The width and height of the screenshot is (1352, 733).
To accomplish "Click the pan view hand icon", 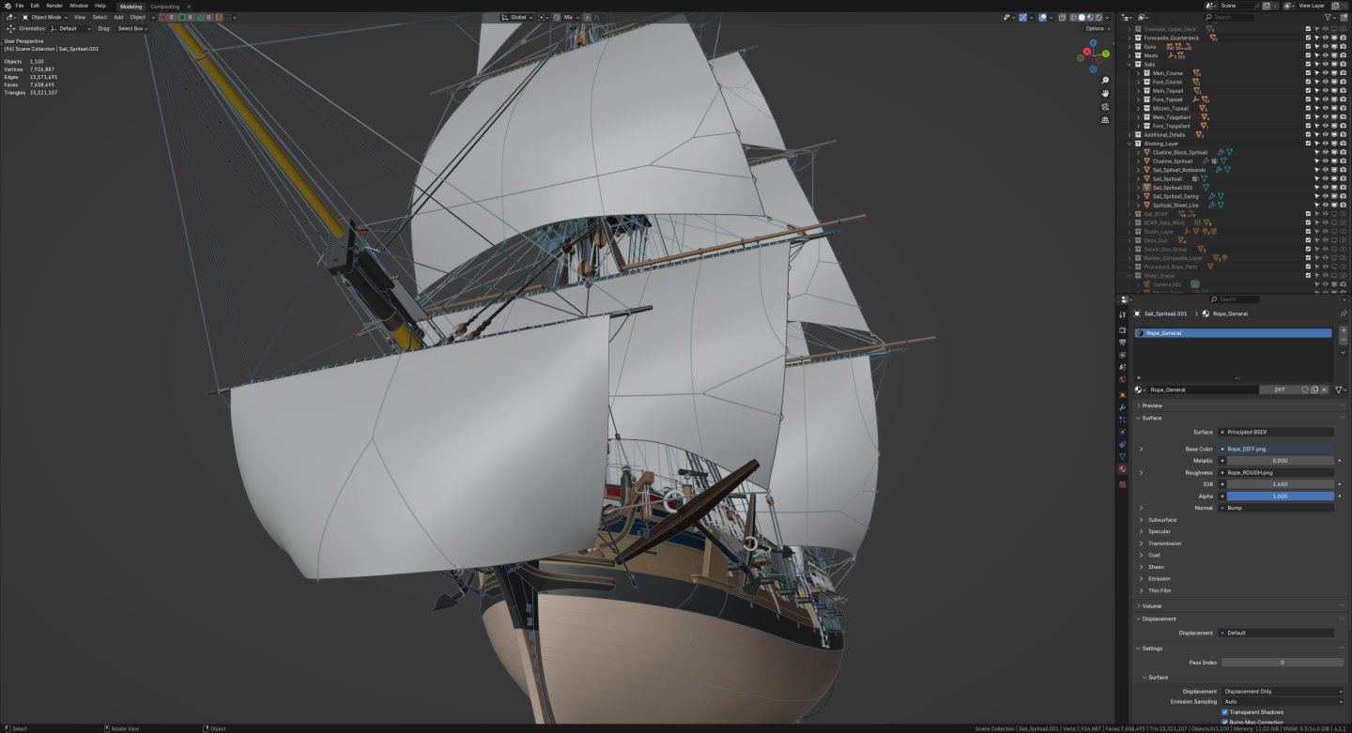I will (1105, 94).
